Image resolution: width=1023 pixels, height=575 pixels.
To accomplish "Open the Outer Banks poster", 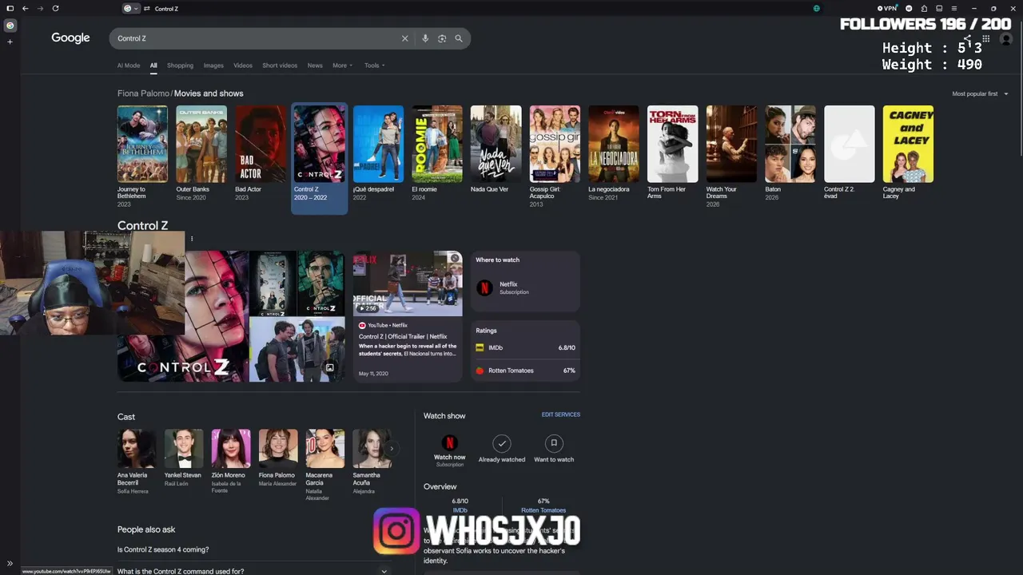I will [201, 144].
